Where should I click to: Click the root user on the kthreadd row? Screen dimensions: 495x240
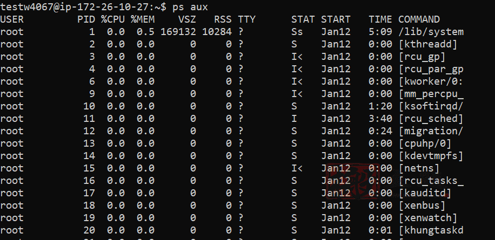pos(12,44)
